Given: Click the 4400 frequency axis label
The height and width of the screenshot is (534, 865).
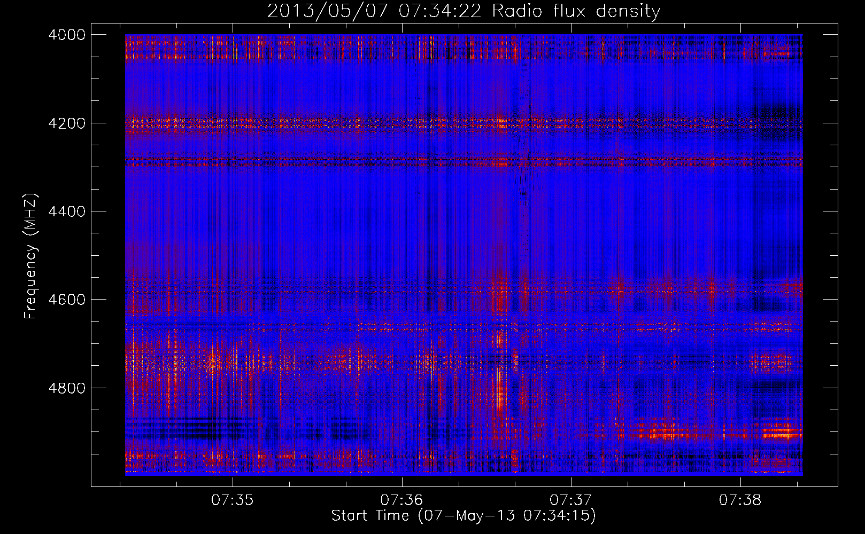Looking at the screenshot, I should pyautogui.click(x=67, y=211).
